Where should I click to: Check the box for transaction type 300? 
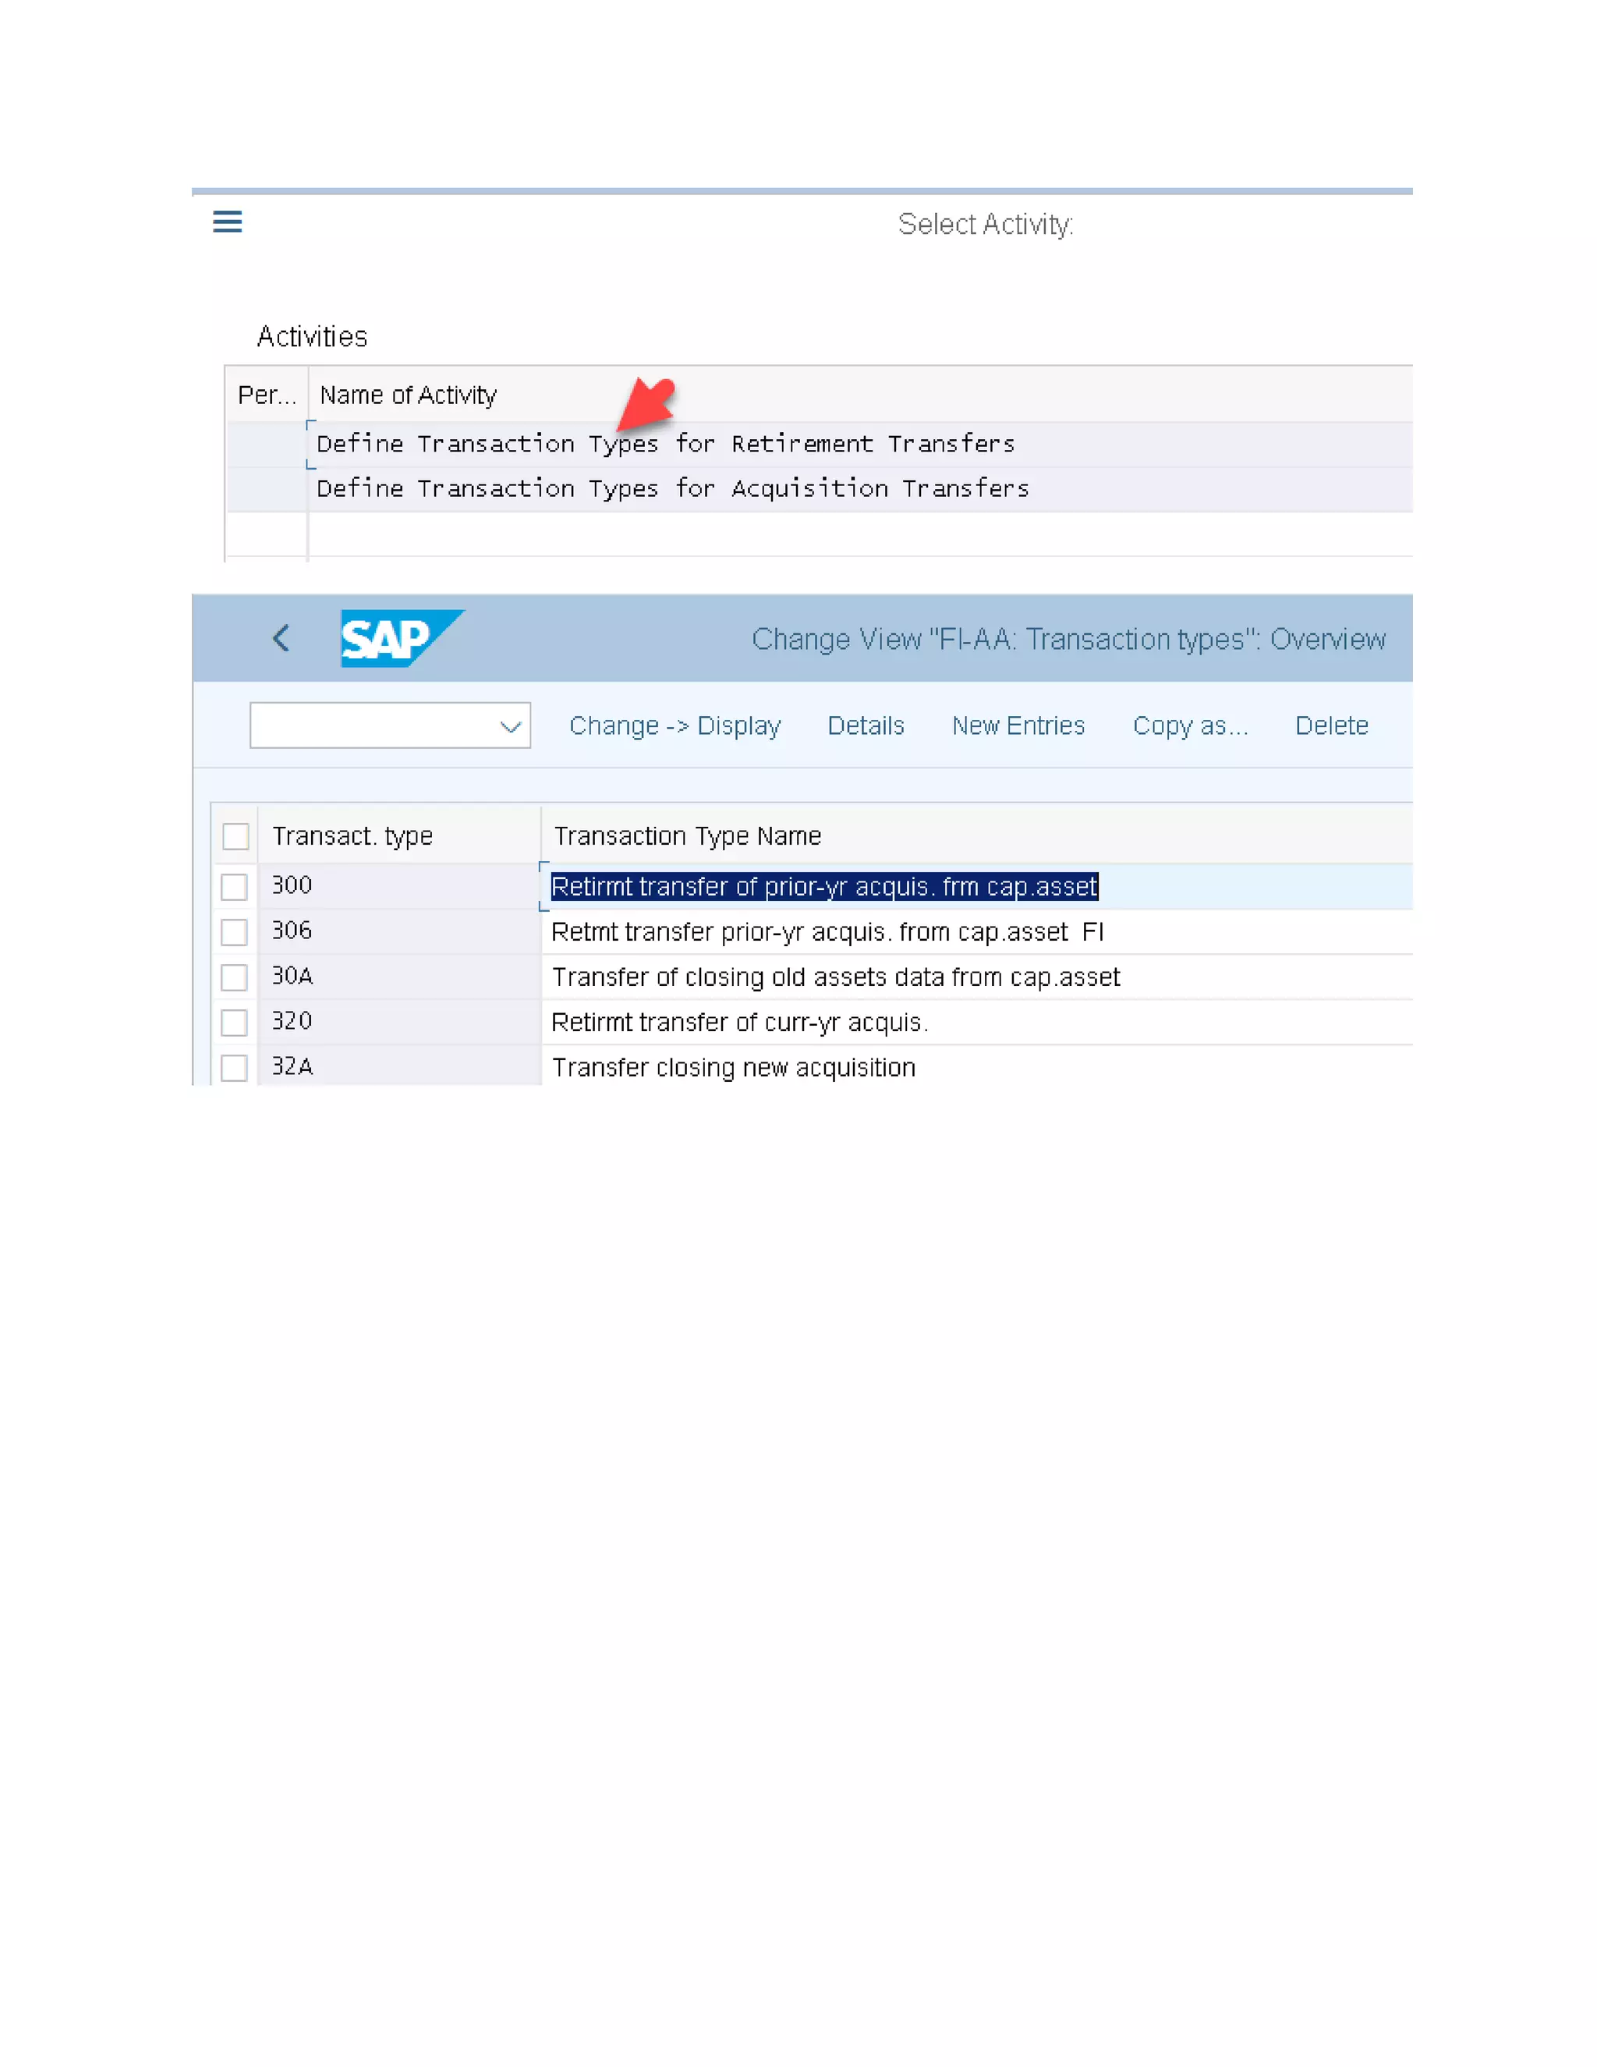pyautogui.click(x=235, y=887)
